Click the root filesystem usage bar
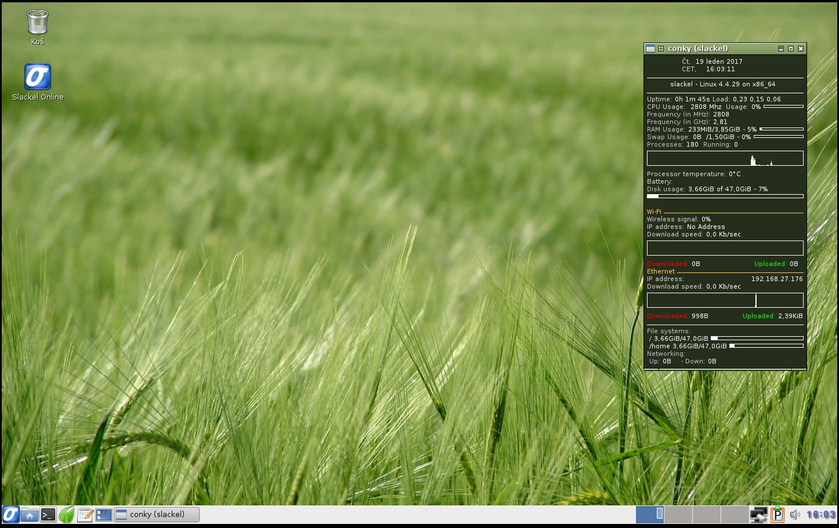The image size is (839, 528). (x=757, y=338)
